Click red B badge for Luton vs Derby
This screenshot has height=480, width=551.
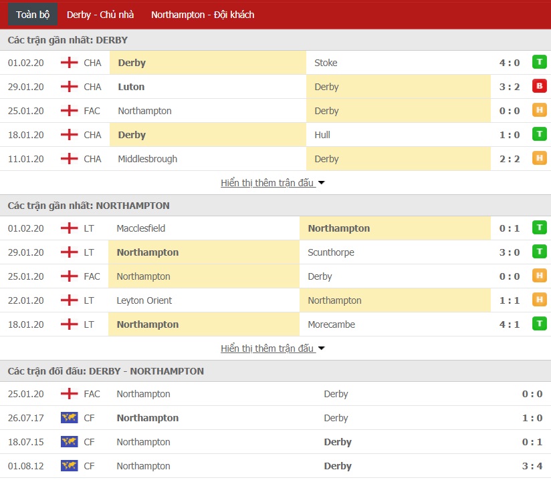tap(540, 86)
